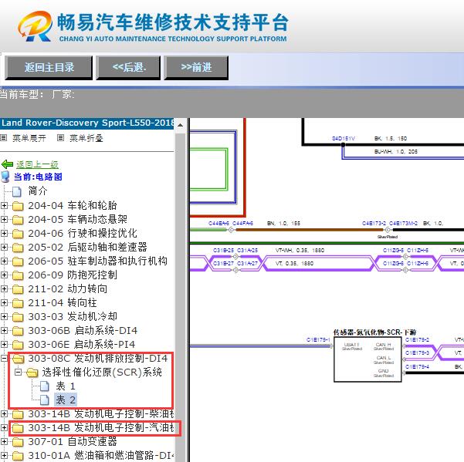Click folder icon of 303-14B 汽油机 entry
The height and width of the screenshot is (462, 464).
click(x=18, y=428)
